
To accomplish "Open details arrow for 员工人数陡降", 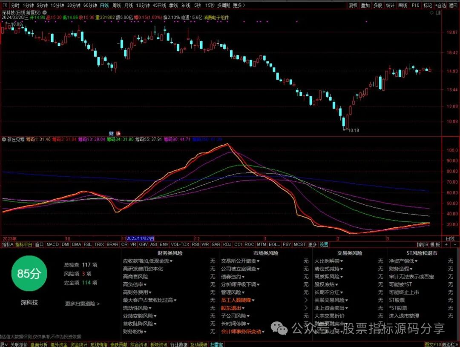I will click(x=306, y=300).
